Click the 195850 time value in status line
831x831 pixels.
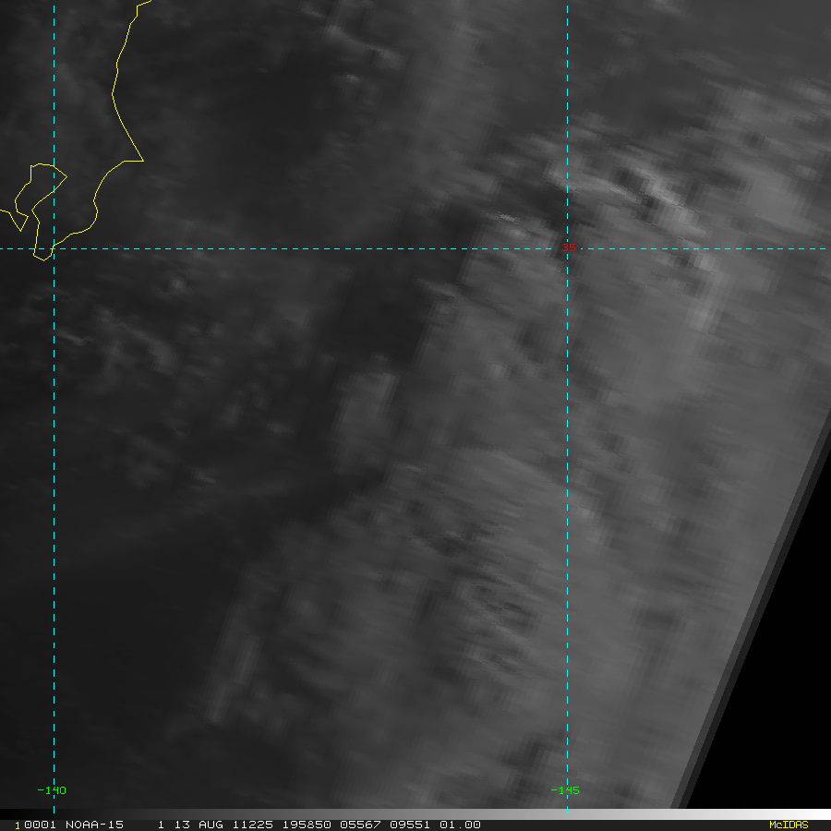pyautogui.click(x=307, y=825)
